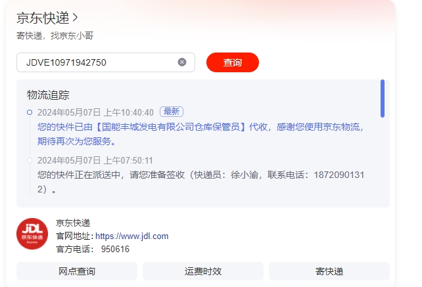Clear the tracking number with the X icon
Screen dimensions: 422x287
[182, 62]
